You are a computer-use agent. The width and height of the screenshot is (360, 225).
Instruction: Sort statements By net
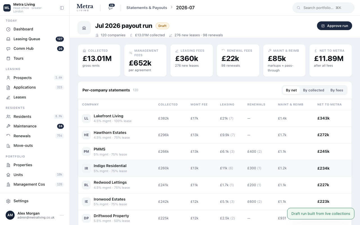(x=291, y=90)
